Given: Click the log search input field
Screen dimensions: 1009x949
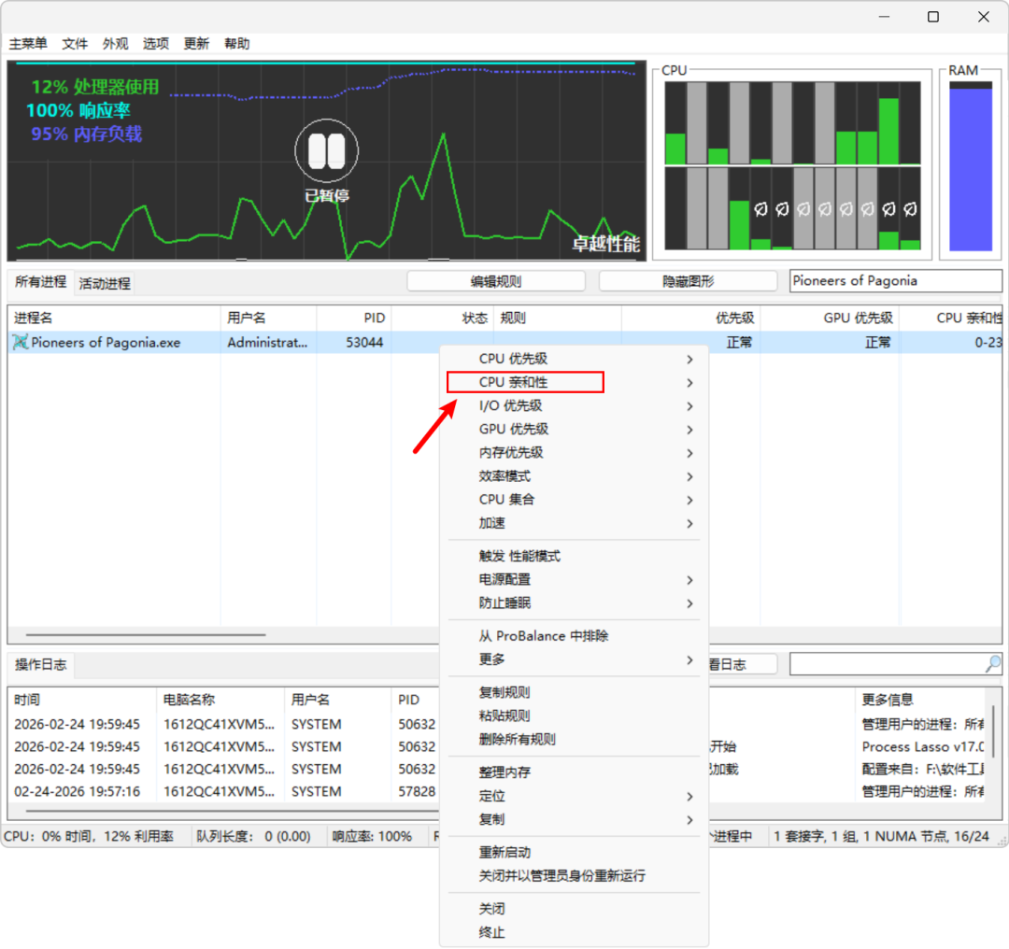Looking at the screenshot, I should (x=887, y=663).
